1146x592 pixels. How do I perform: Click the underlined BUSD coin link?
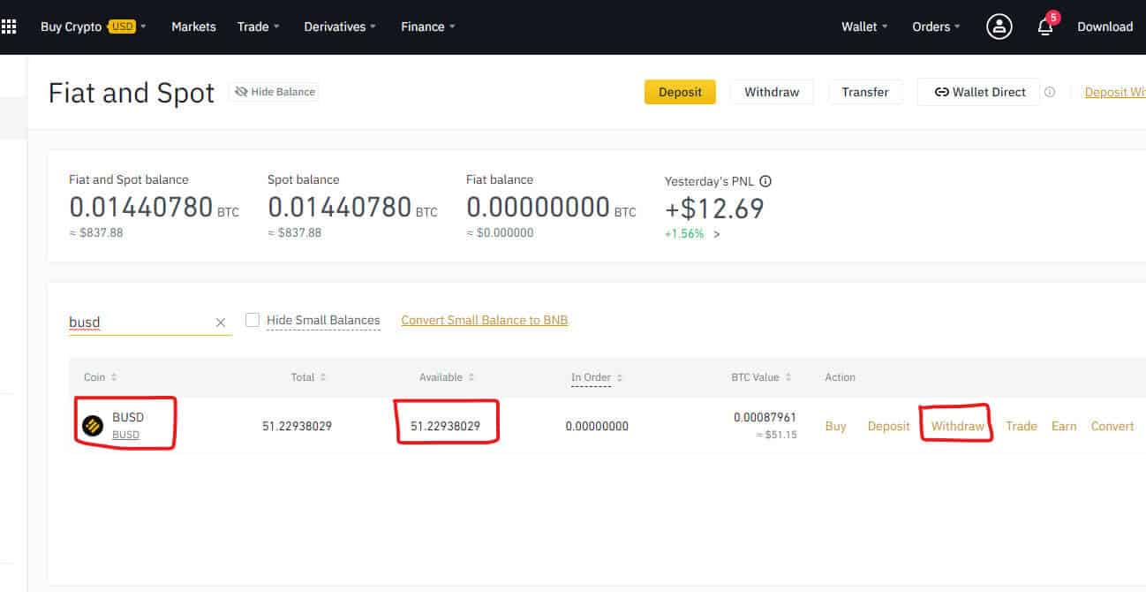pyautogui.click(x=125, y=435)
